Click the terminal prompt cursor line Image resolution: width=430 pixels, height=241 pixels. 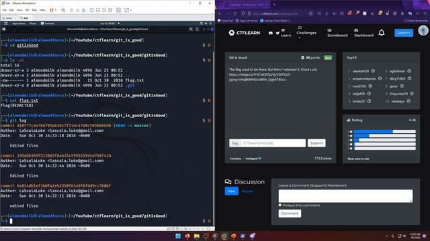(11, 221)
